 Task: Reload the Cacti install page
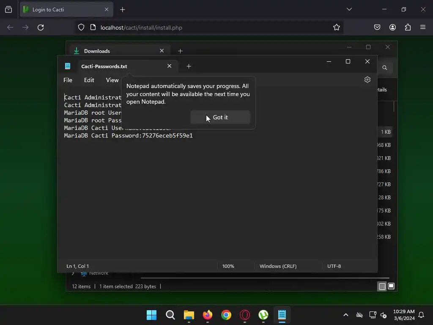click(41, 28)
